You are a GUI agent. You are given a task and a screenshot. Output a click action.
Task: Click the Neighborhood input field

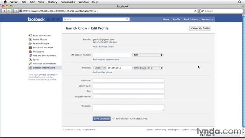(128, 97)
